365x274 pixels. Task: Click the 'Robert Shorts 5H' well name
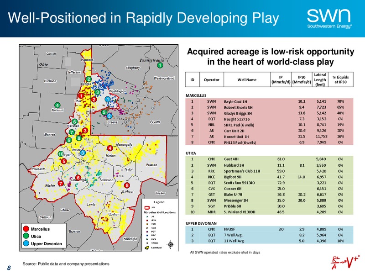click(x=238, y=107)
